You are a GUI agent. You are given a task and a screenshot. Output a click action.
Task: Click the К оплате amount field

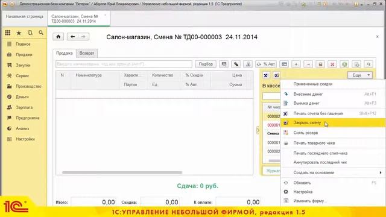click(239, 202)
